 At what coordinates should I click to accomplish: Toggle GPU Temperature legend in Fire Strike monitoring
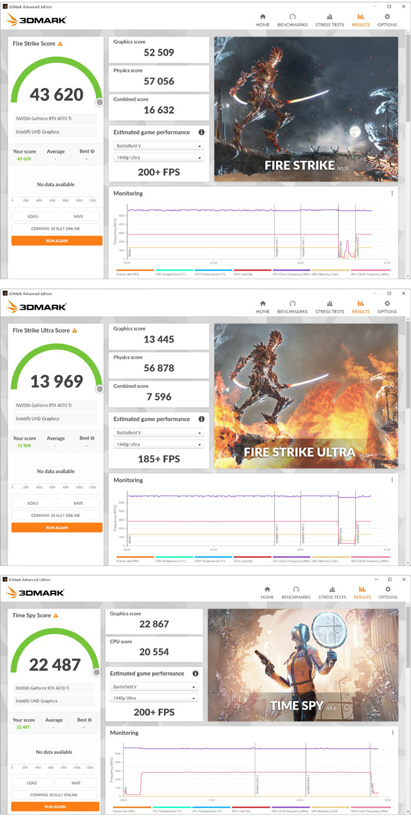click(213, 273)
